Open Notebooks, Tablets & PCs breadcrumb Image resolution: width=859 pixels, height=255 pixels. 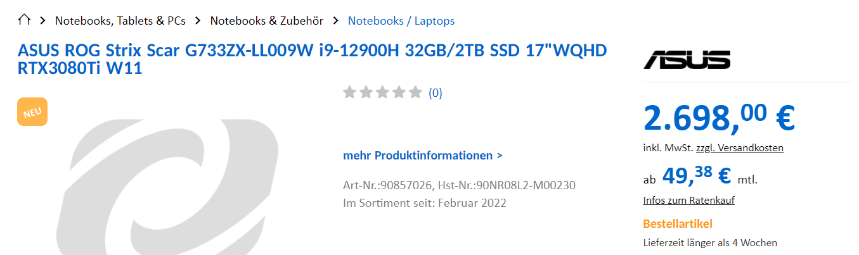tap(120, 21)
